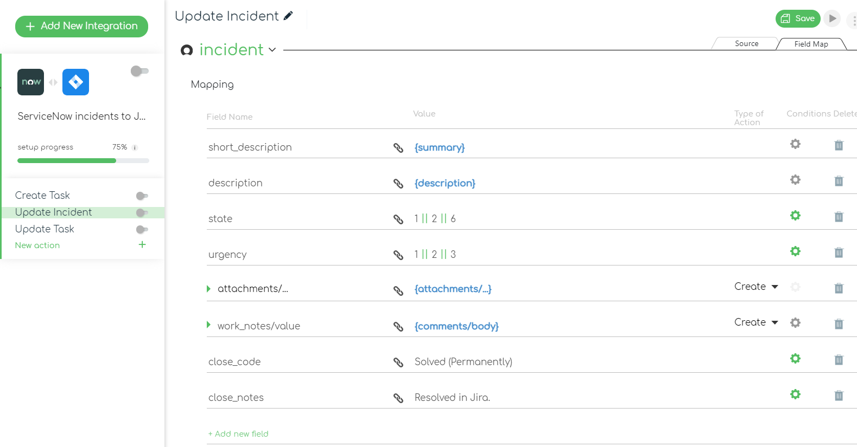Click the setup progress bar
Viewport: 857px width, 447px height.
83,161
